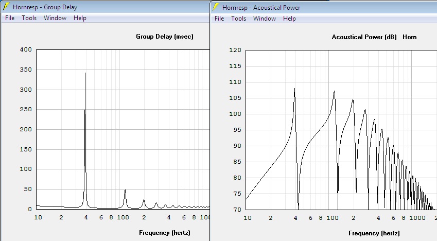The width and height of the screenshot is (437, 241).
Task: Click the 300 value on Group Delay axis
Action: (26, 90)
